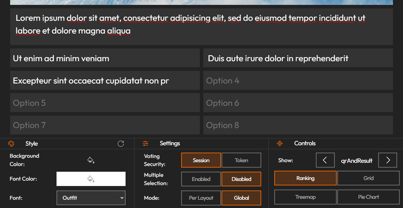The width and height of the screenshot is (403, 208).
Task: Open the white Font Color swatch
Action: click(91, 179)
